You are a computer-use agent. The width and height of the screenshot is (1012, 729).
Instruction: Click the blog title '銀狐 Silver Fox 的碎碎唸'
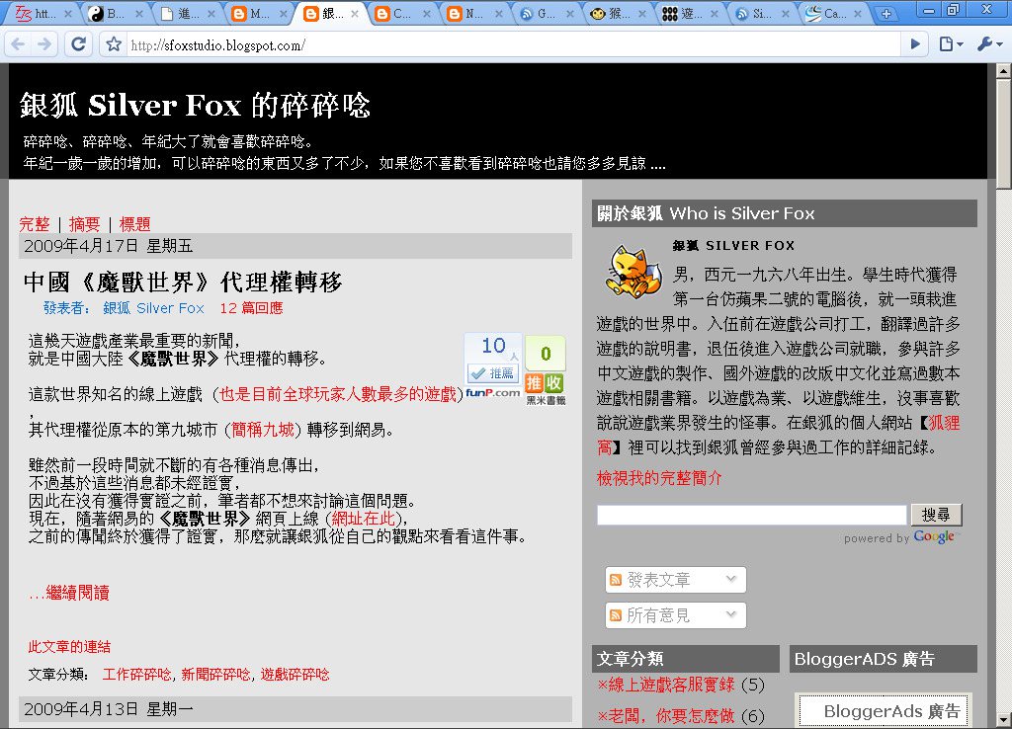[195, 105]
